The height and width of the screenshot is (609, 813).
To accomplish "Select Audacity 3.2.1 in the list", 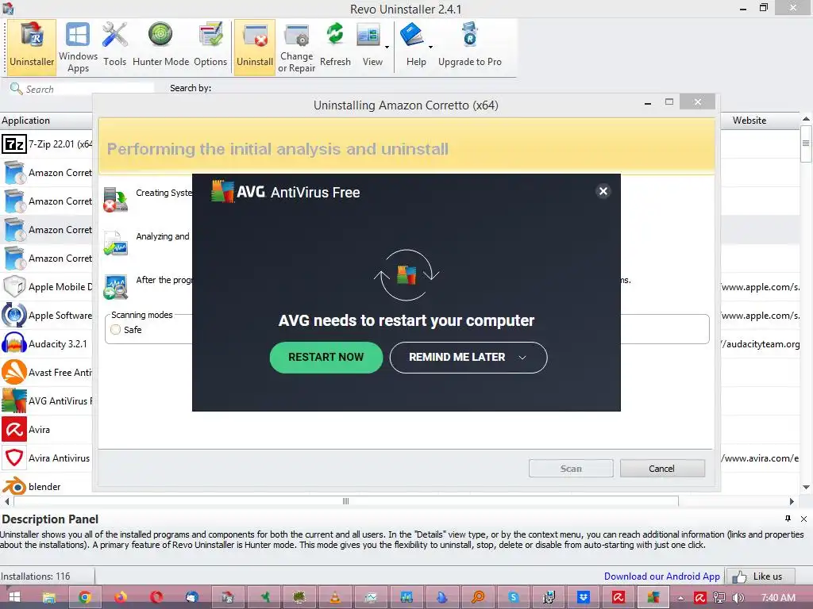I will tap(47, 343).
